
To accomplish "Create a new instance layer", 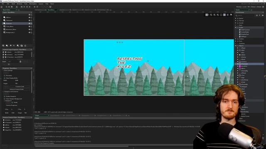I will (x=7, y=46).
